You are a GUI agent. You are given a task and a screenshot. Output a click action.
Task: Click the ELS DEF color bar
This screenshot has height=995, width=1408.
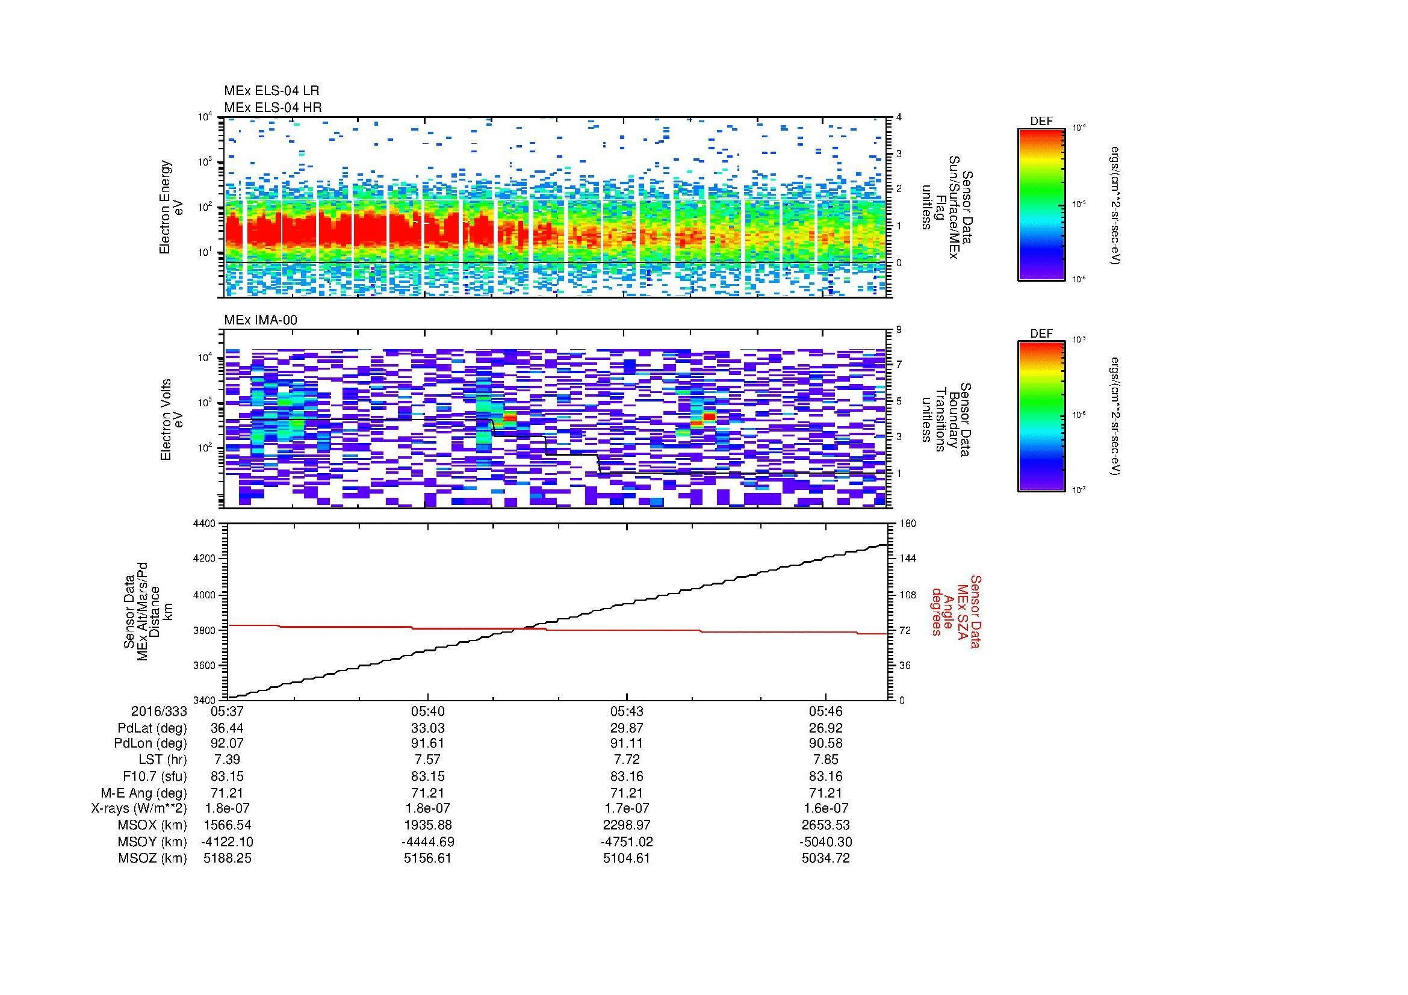(1041, 204)
